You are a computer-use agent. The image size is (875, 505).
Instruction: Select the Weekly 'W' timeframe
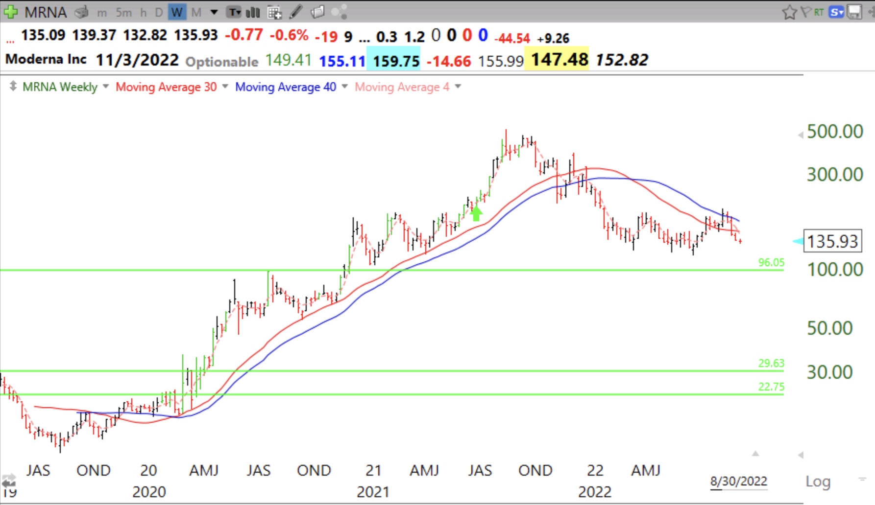coord(177,12)
